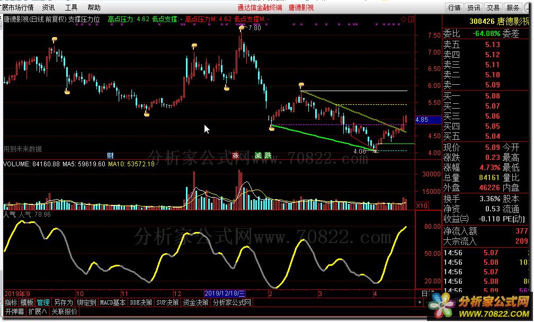The image size is (534, 322).
Task: Click the MA10: 53572.18 label
Action: [x=131, y=164]
